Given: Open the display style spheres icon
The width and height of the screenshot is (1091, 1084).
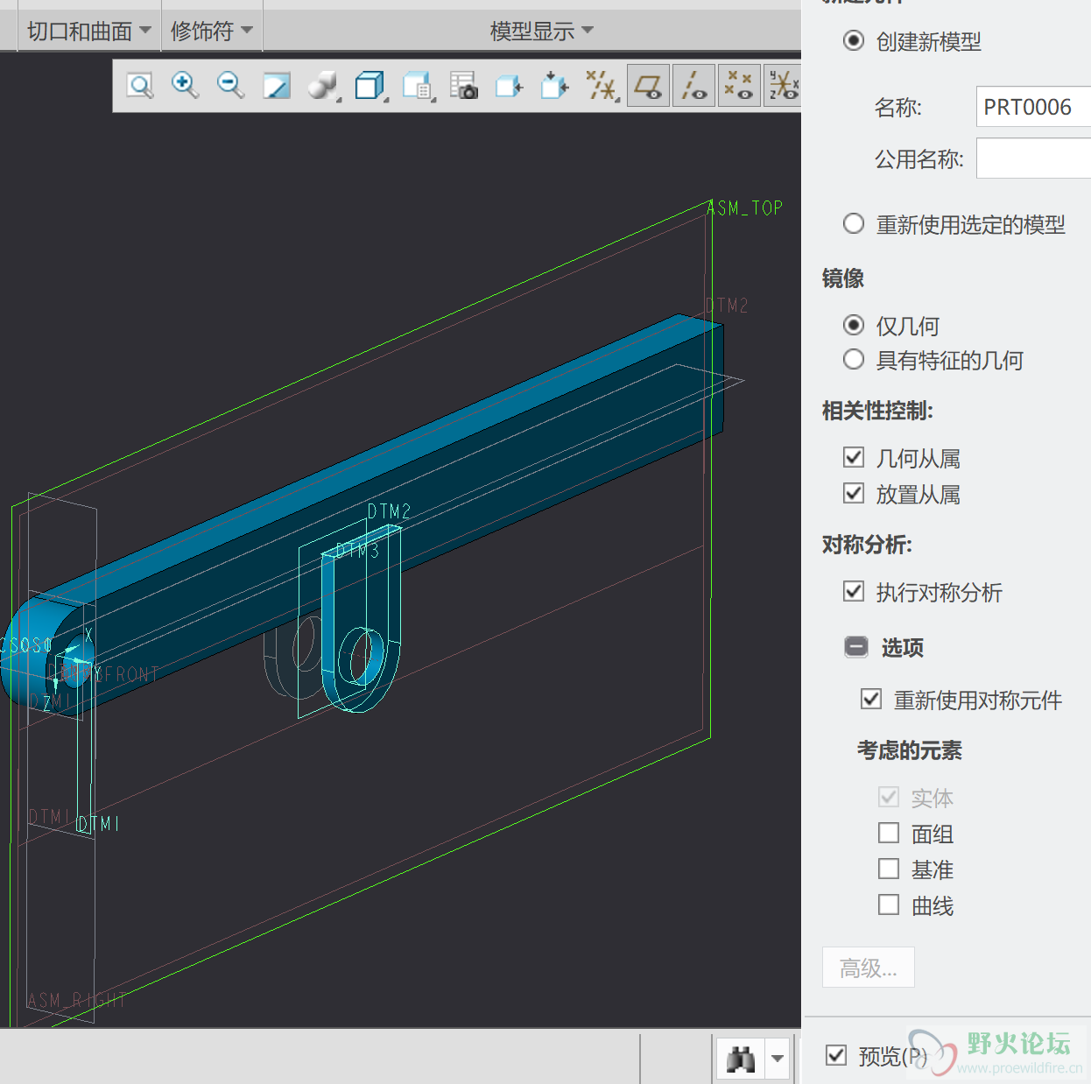Looking at the screenshot, I should click(323, 86).
